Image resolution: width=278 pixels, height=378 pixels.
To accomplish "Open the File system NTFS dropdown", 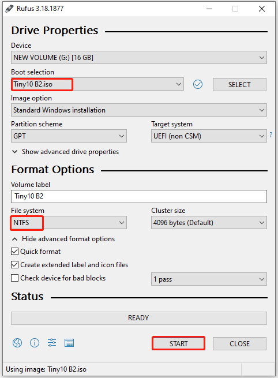I will coord(69,223).
